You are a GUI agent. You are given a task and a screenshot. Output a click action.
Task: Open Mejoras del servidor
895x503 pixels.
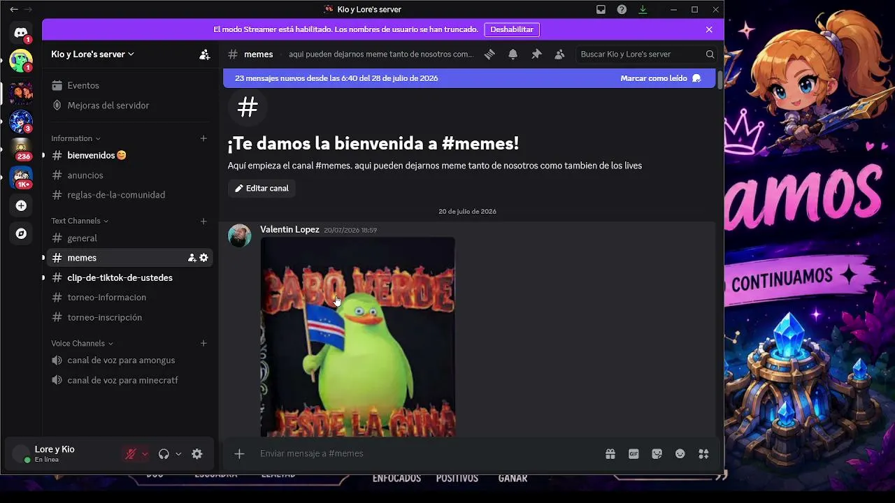(130, 105)
